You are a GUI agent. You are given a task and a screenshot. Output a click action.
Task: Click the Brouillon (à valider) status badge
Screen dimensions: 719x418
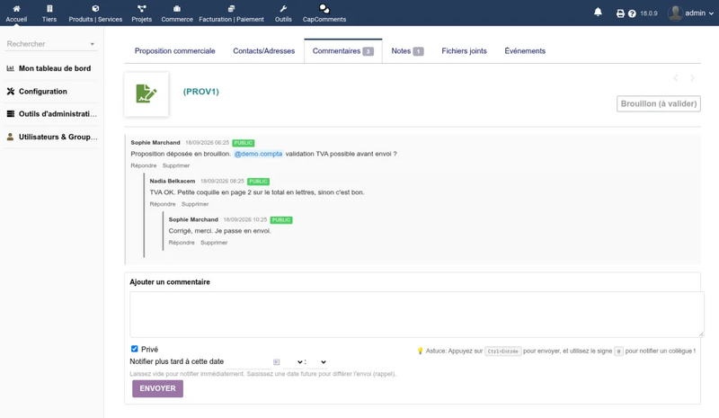click(659, 103)
